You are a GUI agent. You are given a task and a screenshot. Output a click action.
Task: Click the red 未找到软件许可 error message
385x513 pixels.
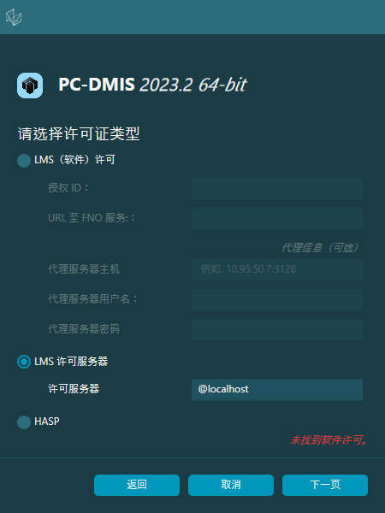pos(329,440)
